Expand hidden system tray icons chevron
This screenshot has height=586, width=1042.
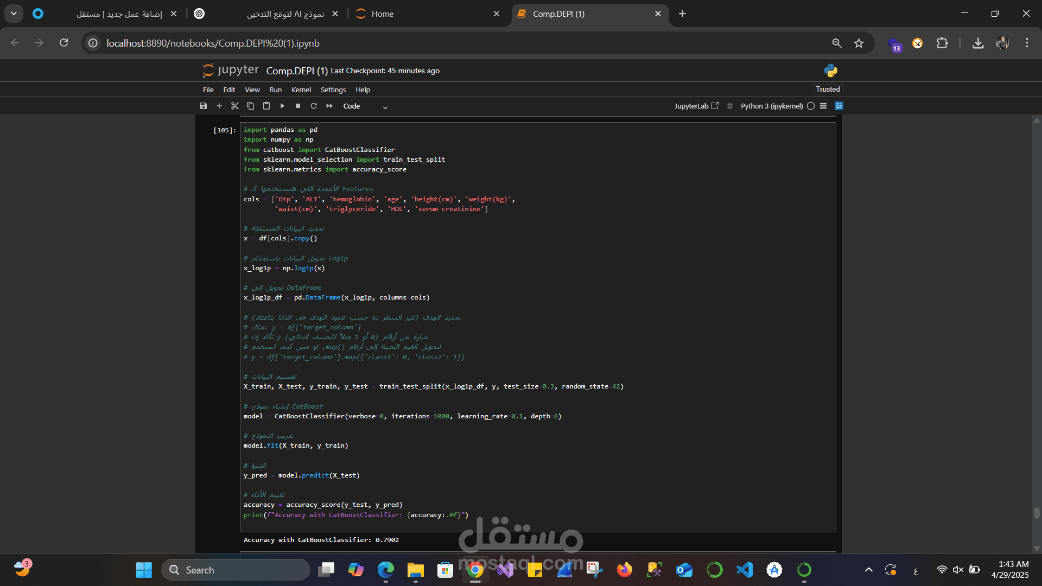click(869, 570)
